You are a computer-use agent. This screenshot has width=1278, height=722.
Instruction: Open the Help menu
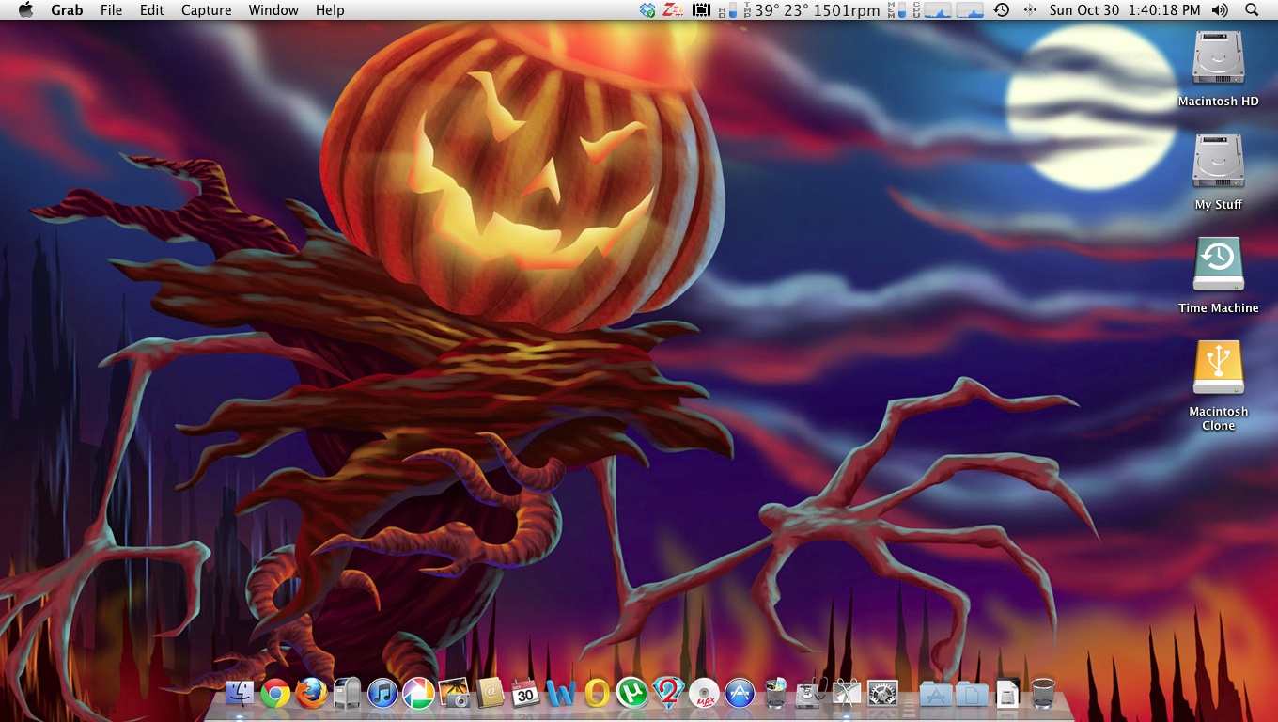[330, 10]
